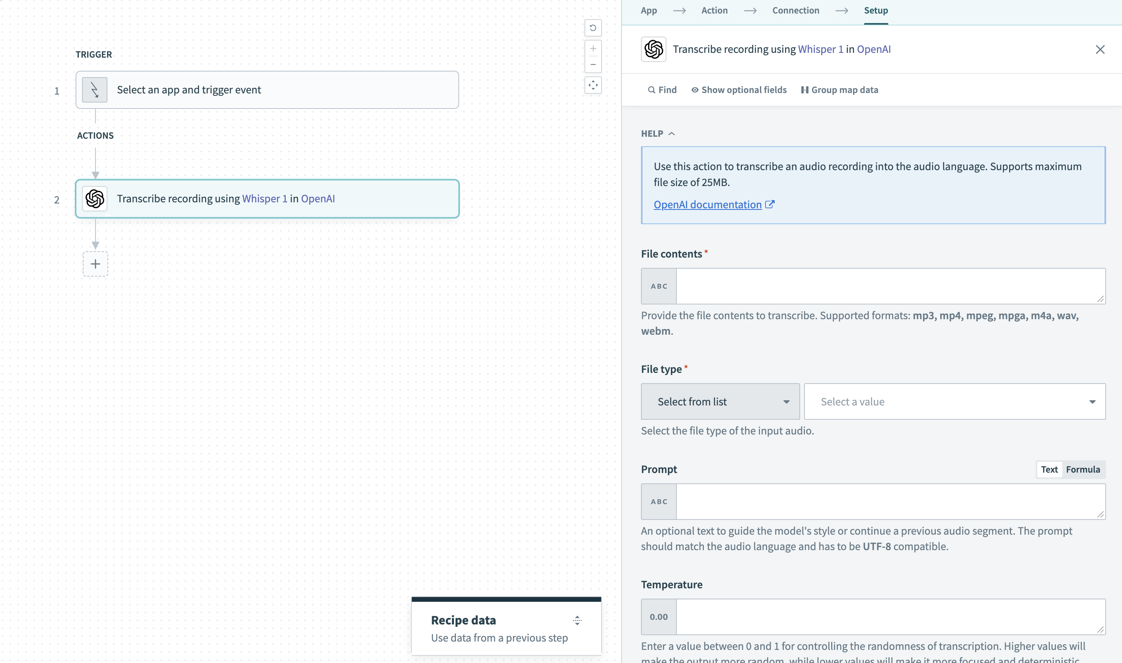This screenshot has height=663, width=1122.
Task: Open the File type Select from list dropdown
Action: coord(719,401)
